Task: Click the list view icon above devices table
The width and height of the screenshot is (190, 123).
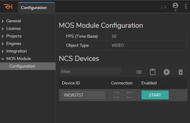Action: pos(139,72)
